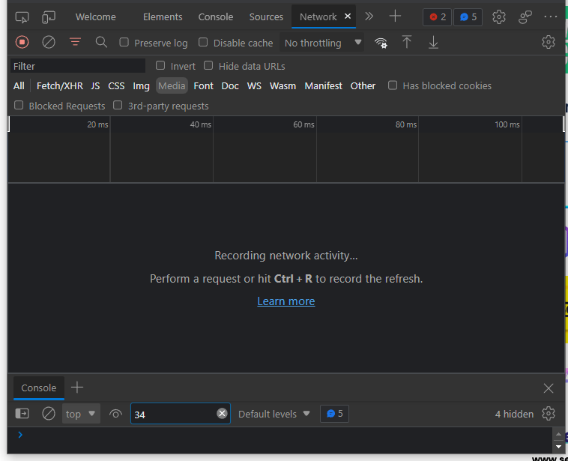
Task: Switch to the Welcome tab
Action: point(96,16)
